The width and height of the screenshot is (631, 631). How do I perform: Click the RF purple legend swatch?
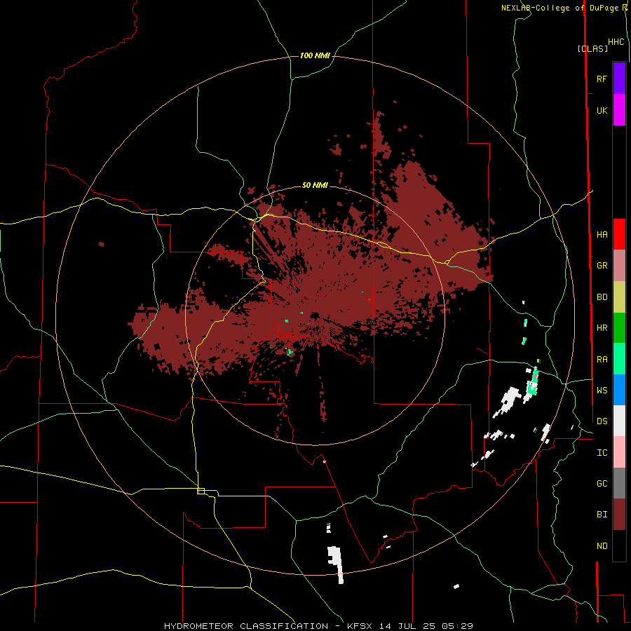click(x=619, y=79)
